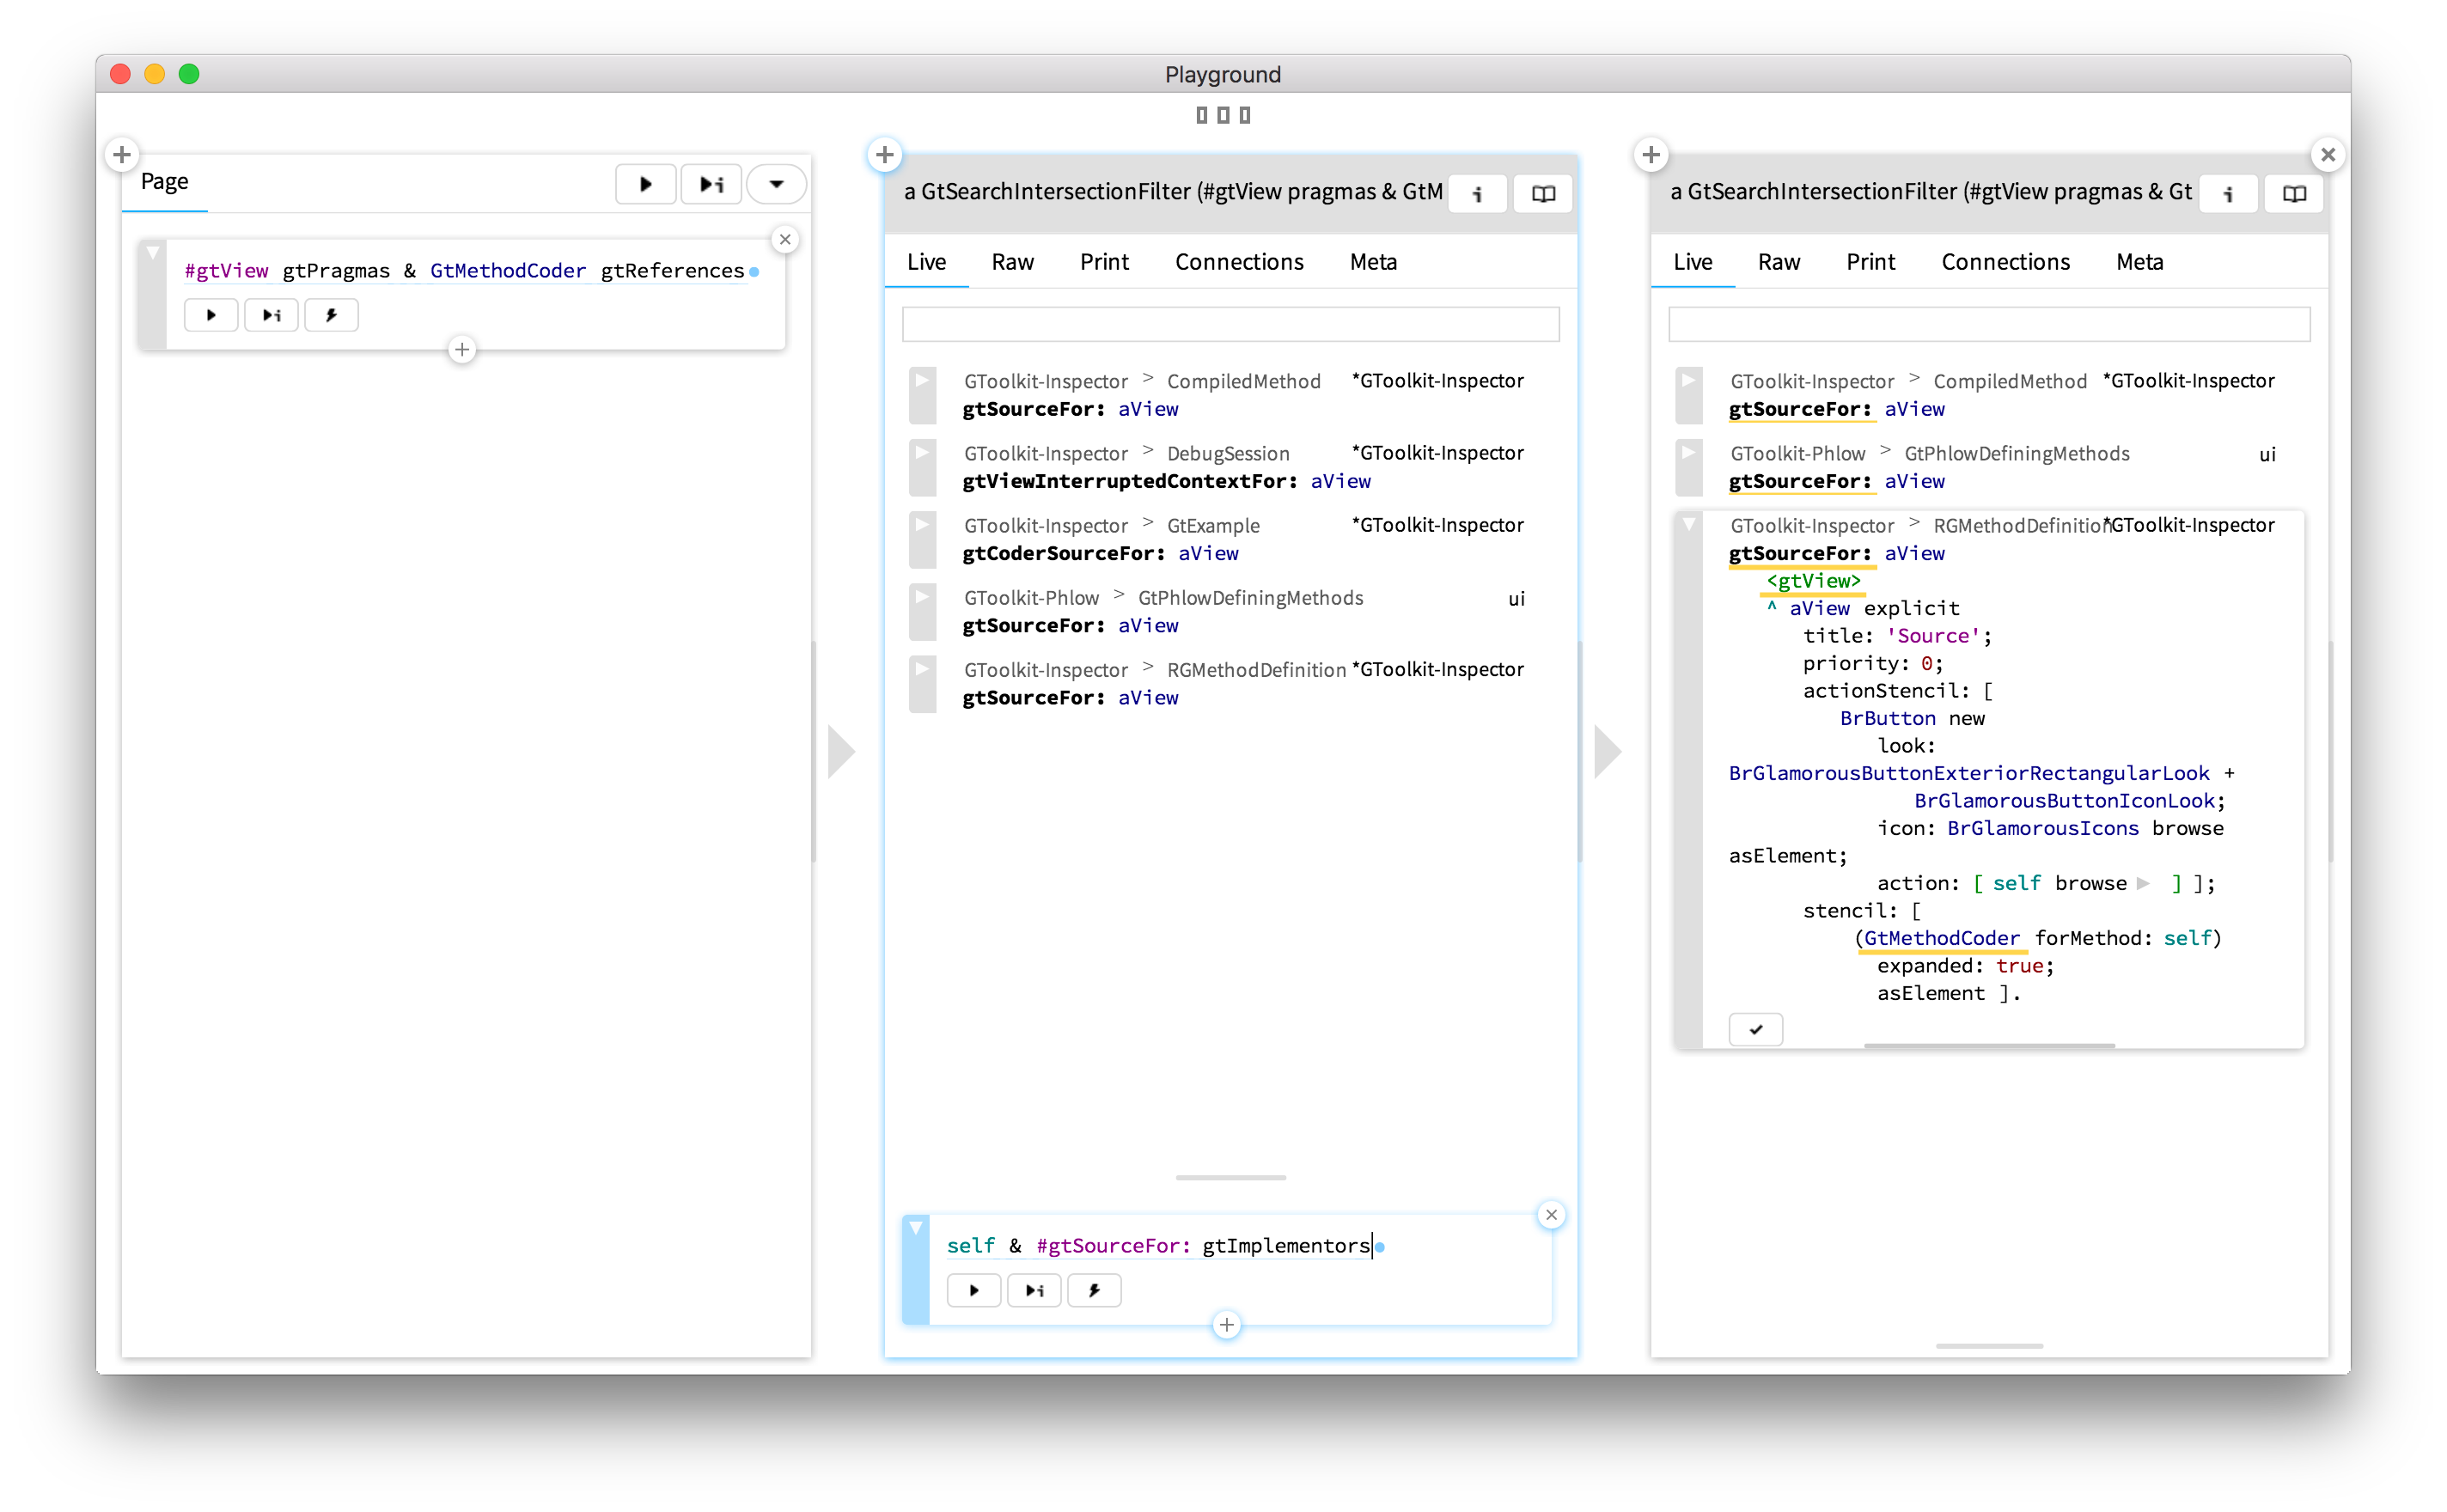Switch to the Raw tab in middle inspector
The height and width of the screenshot is (1512, 2447).
1012,261
